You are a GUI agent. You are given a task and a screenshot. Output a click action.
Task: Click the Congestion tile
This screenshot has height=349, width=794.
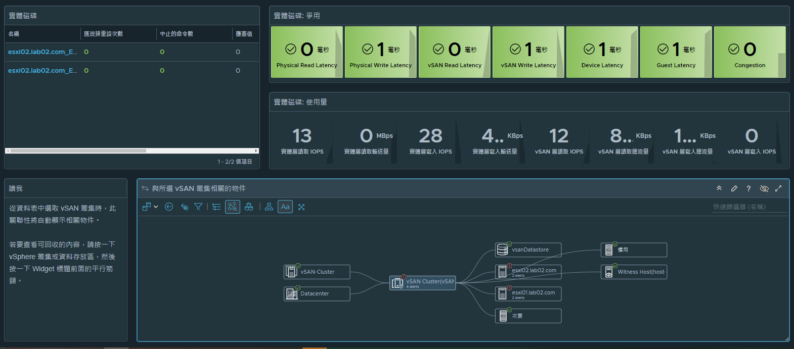pyautogui.click(x=750, y=52)
